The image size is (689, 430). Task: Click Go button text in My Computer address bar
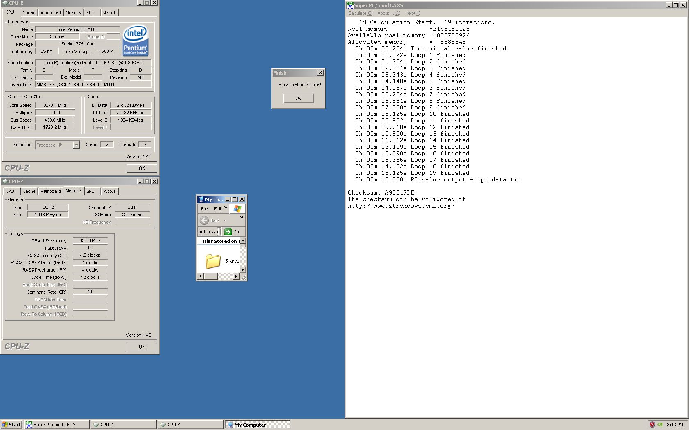(x=236, y=232)
